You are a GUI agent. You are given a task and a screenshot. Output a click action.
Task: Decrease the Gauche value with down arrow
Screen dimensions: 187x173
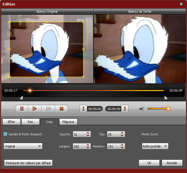[x=88, y=135]
